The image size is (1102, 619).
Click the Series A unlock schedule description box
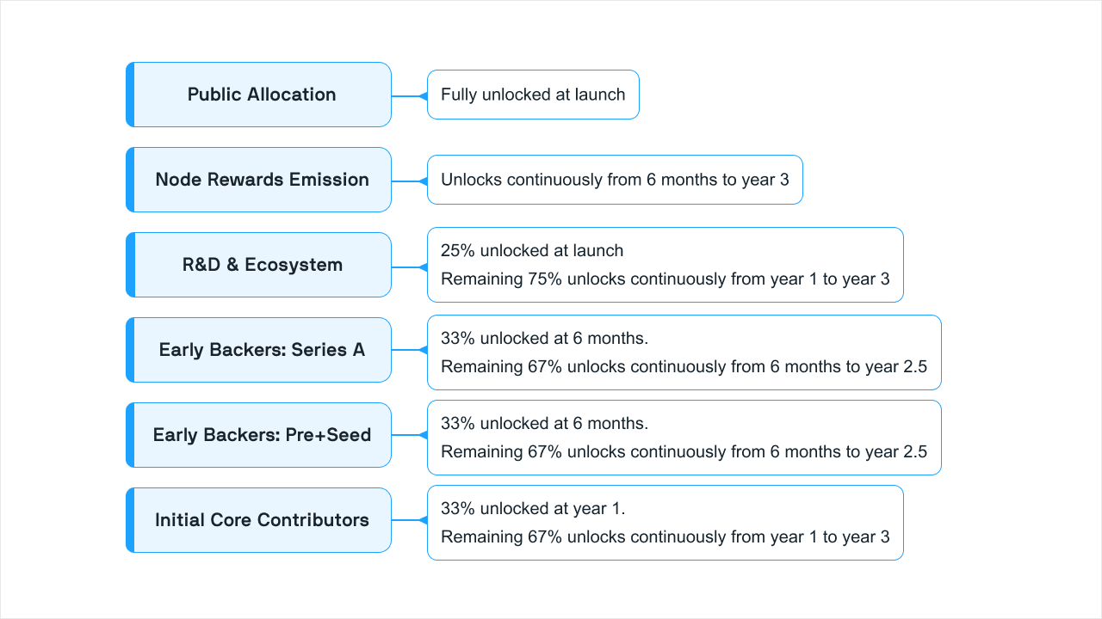(x=684, y=352)
